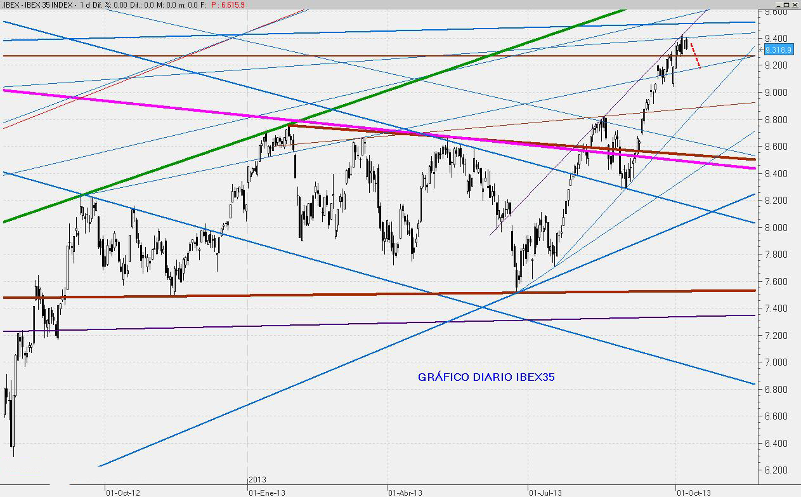This screenshot has height=497, width=801.
Task: Click the arrow beside the current price tag
Action: pos(761,50)
